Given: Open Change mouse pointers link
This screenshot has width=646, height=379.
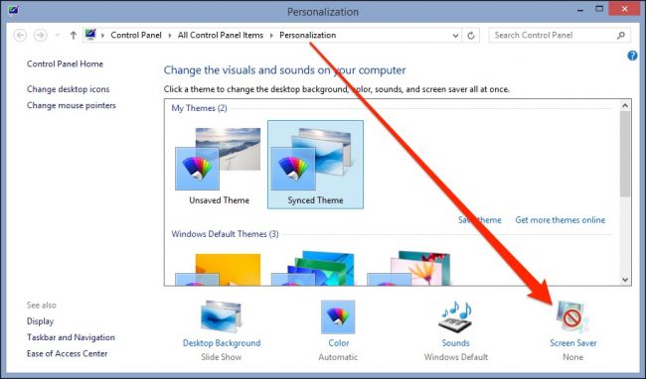Looking at the screenshot, I should click(72, 105).
